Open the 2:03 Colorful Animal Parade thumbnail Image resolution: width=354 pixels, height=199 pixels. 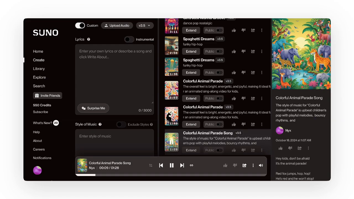point(171,90)
